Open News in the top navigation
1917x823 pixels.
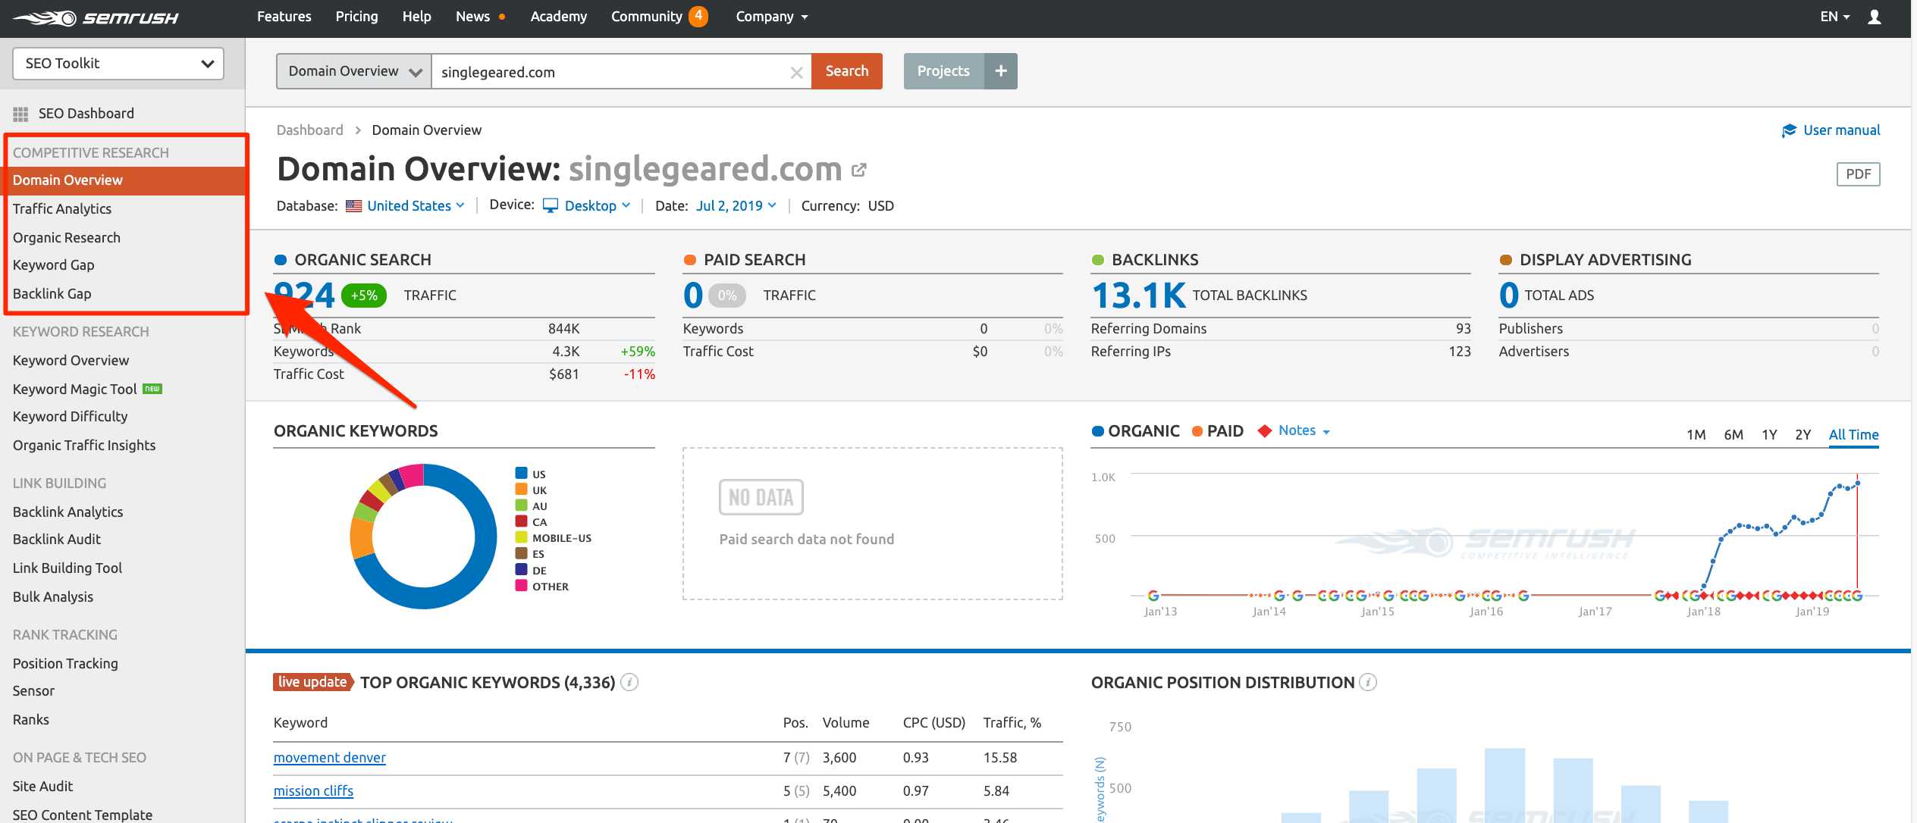tap(472, 17)
